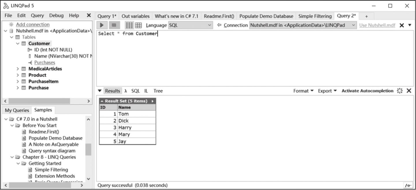Select the Harry cell in results
The width and height of the screenshot is (416, 190).
tap(137, 127)
